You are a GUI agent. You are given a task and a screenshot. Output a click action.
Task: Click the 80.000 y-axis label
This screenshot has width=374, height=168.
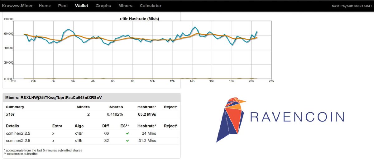(x=8, y=19)
